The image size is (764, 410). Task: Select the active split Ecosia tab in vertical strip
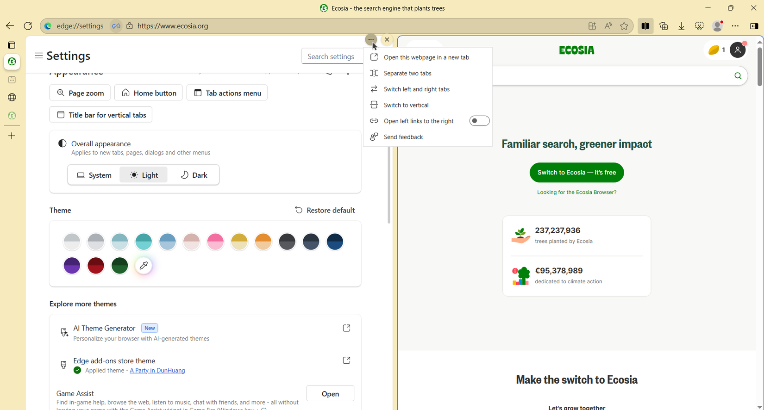(12, 62)
